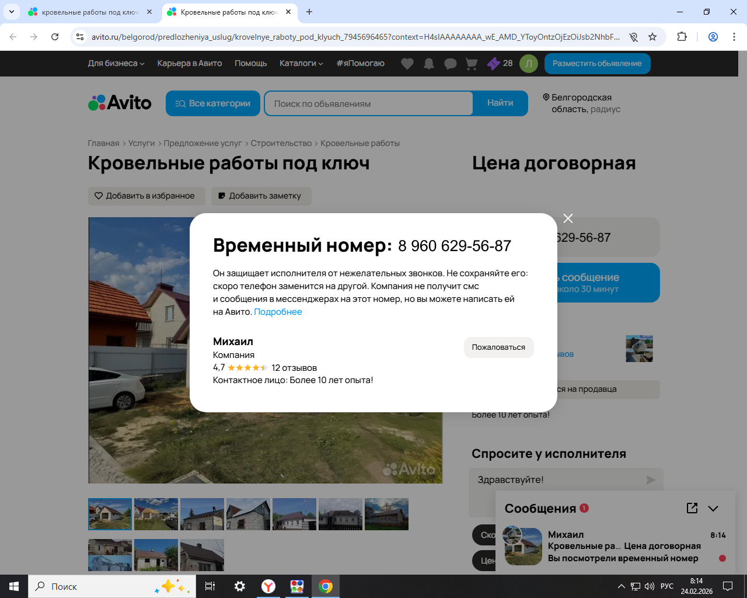747x598 pixels.
Task: Open Chrome extensions puzzle icon
Action: 682,37
